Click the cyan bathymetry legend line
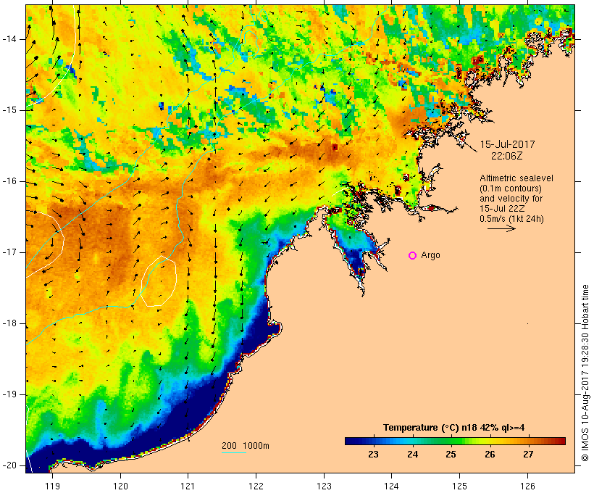The width and height of the screenshot is (594, 493). point(234,452)
